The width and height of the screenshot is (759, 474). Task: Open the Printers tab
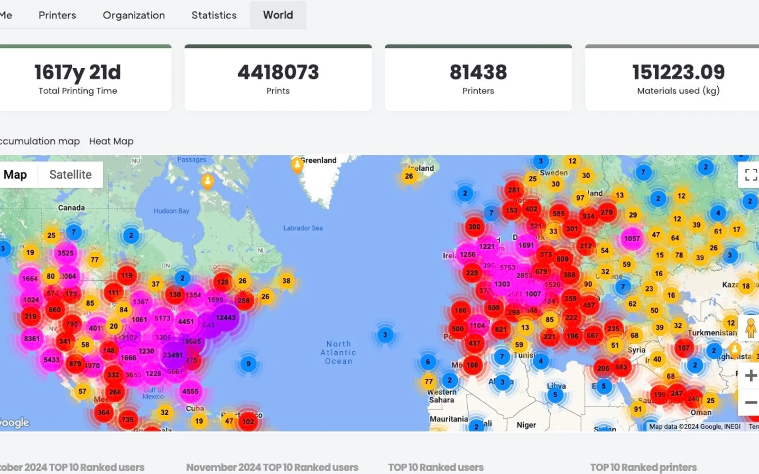click(x=57, y=15)
